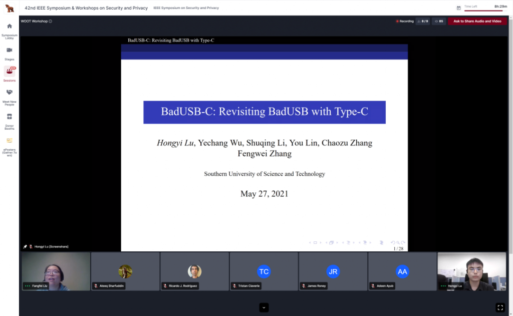The height and width of the screenshot is (316, 513).
Task: Select Fangfei Liu's video tile
Action: (55, 271)
